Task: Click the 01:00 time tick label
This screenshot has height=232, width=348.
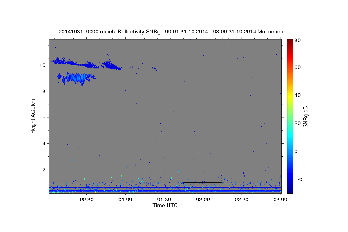Action: pyautogui.click(x=125, y=200)
